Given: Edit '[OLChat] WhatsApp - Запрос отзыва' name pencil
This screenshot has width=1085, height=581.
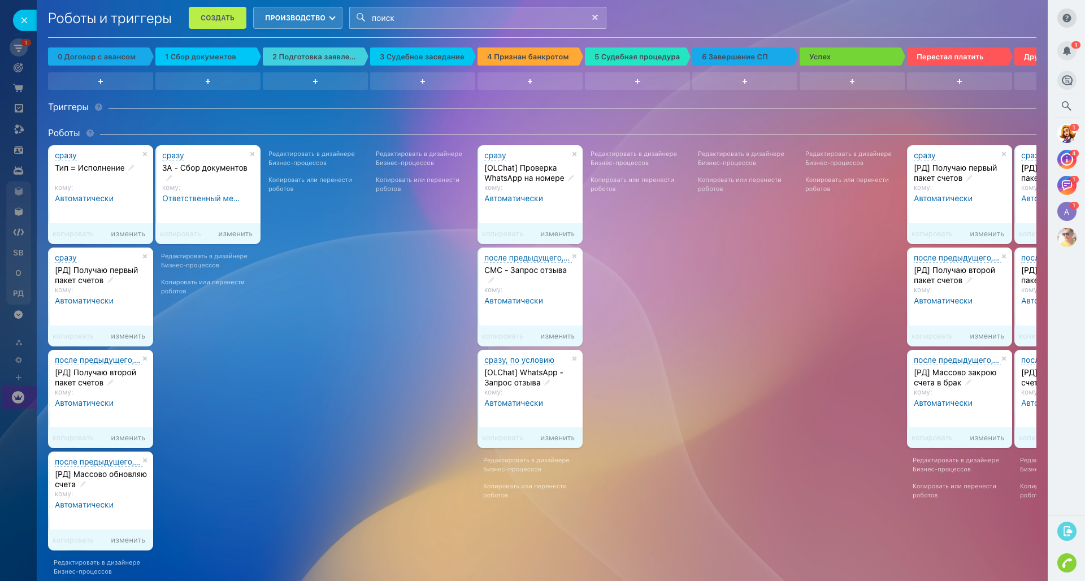Looking at the screenshot, I should coord(548,383).
